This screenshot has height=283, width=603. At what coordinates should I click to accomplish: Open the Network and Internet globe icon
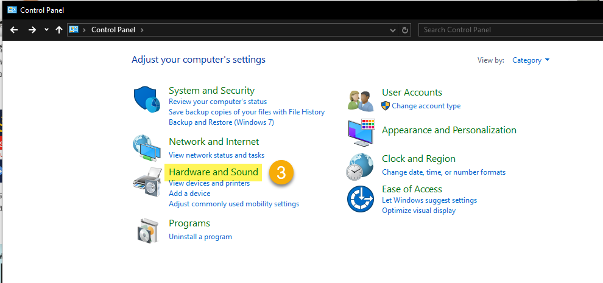[x=147, y=148]
